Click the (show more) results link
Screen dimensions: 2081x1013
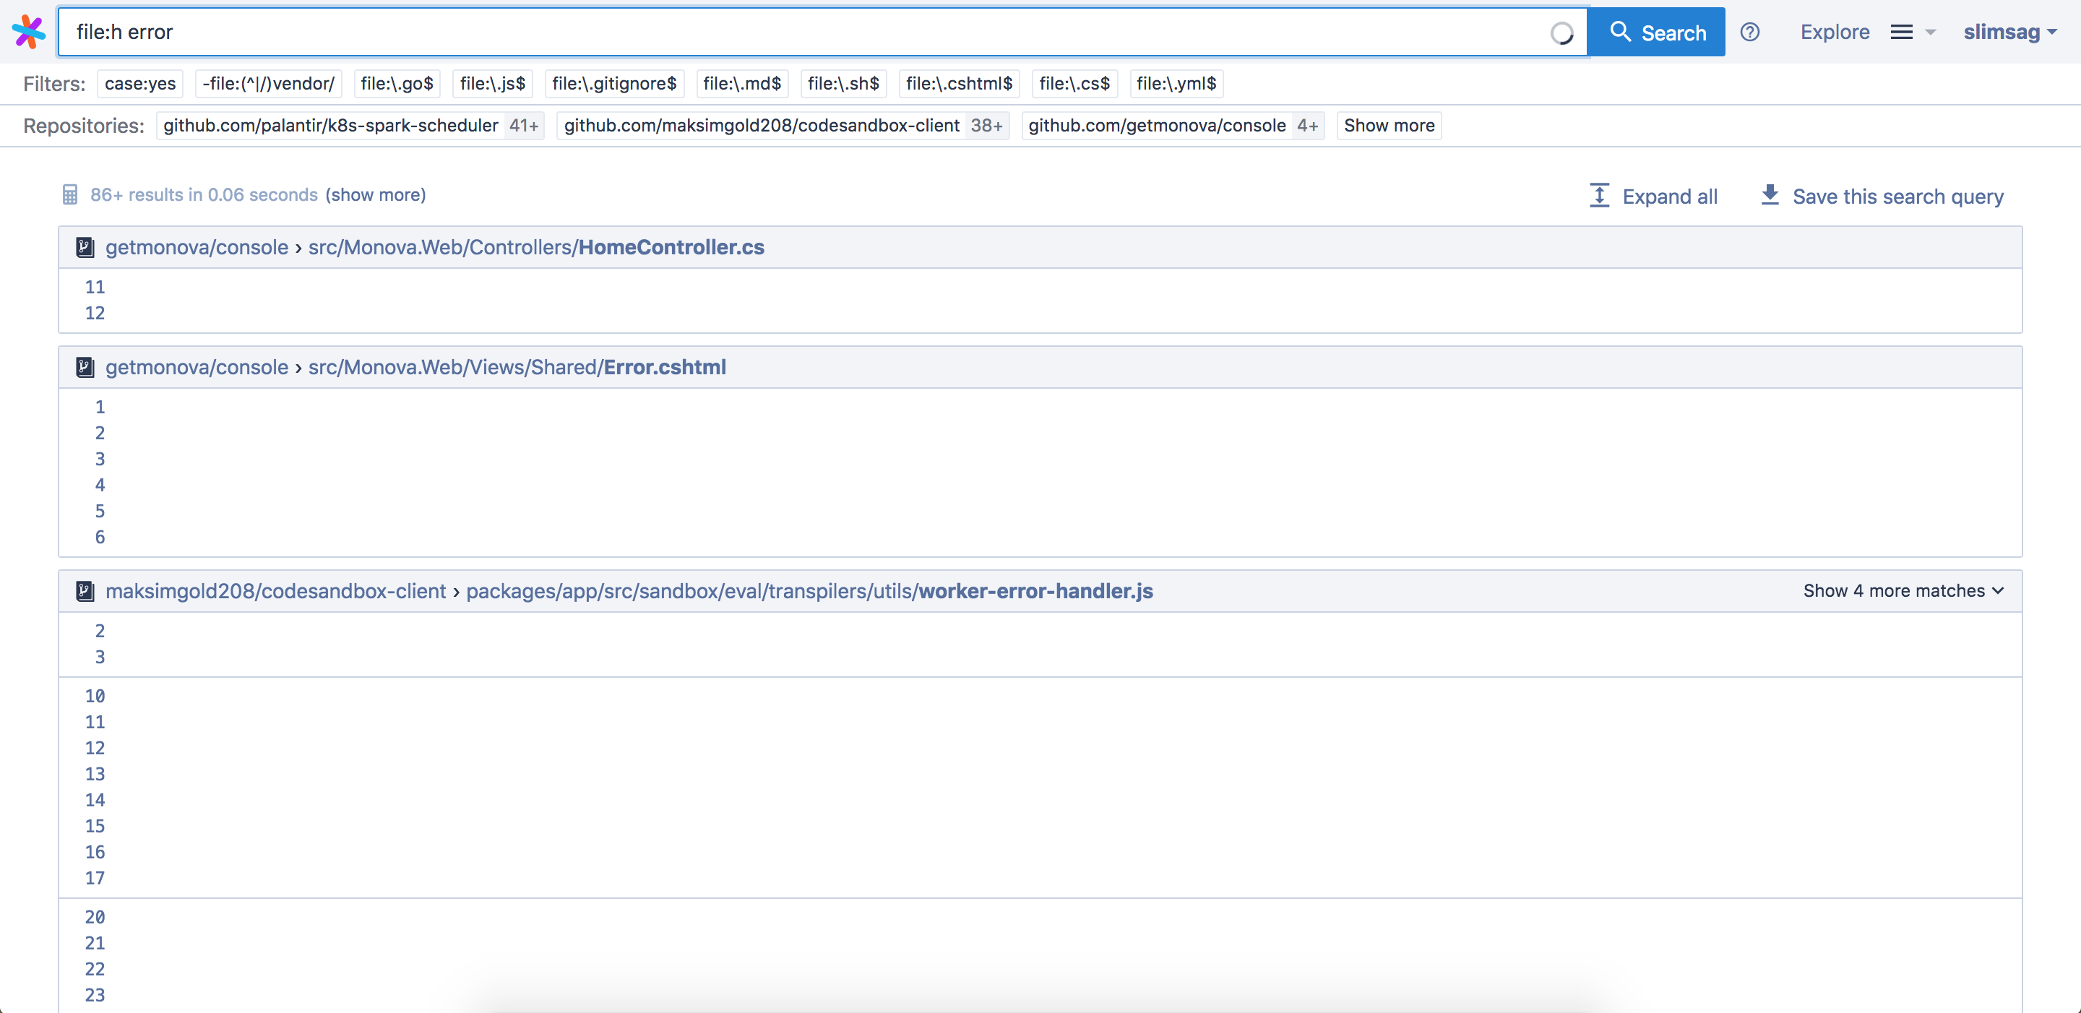pos(376,194)
